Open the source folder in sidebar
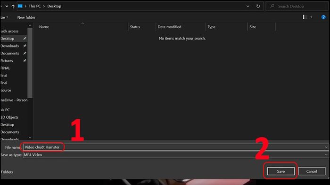Image resolution: width=330 pixels, height=185 pixels. click(x=6, y=90)
